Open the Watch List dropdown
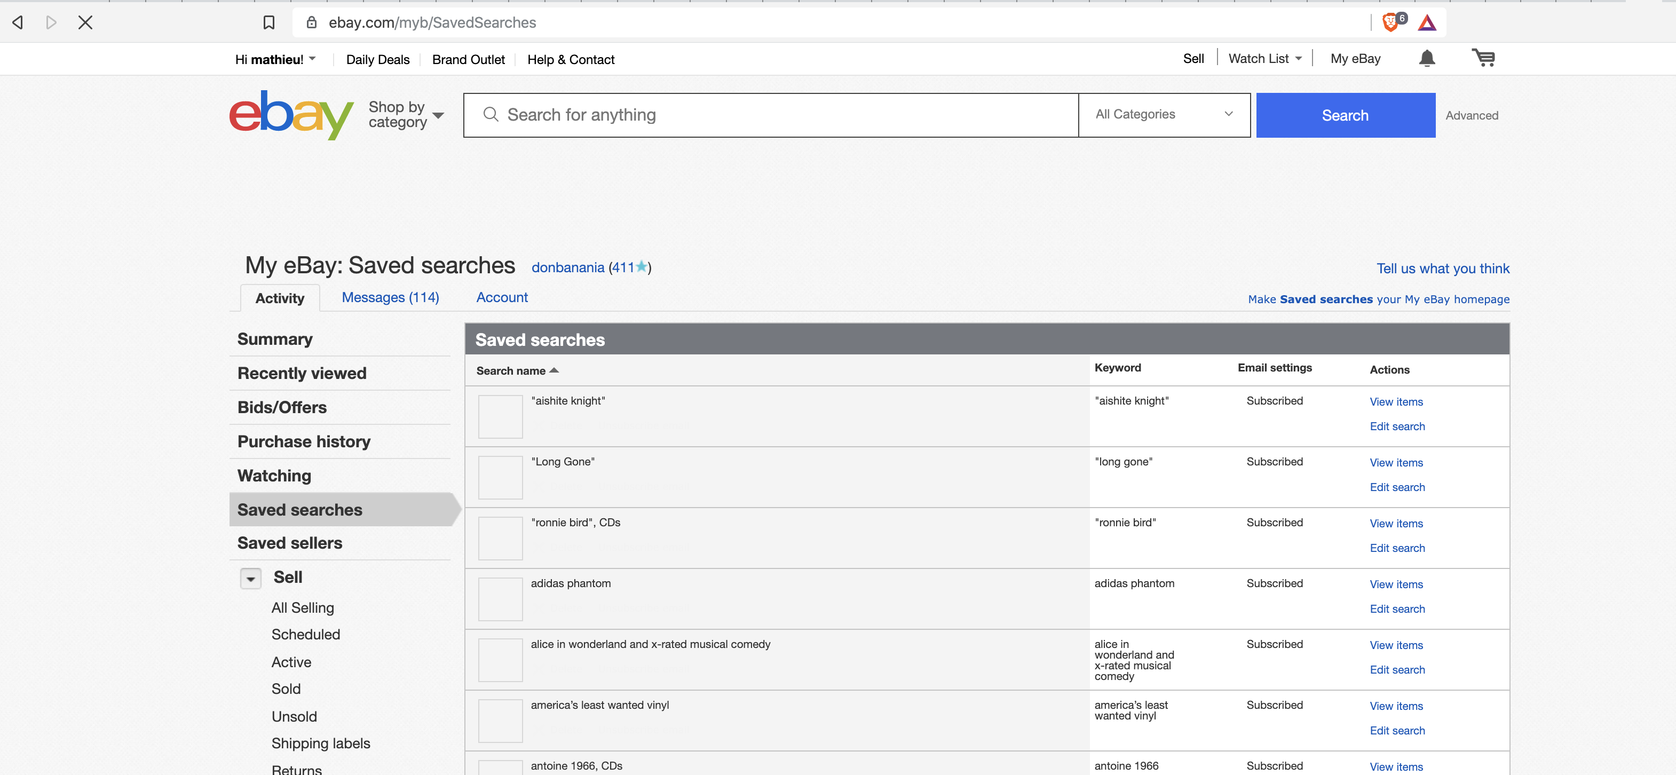 click(1266, 59)
